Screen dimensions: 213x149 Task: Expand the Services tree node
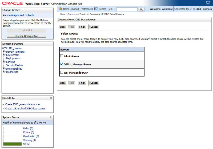(4, 62)
